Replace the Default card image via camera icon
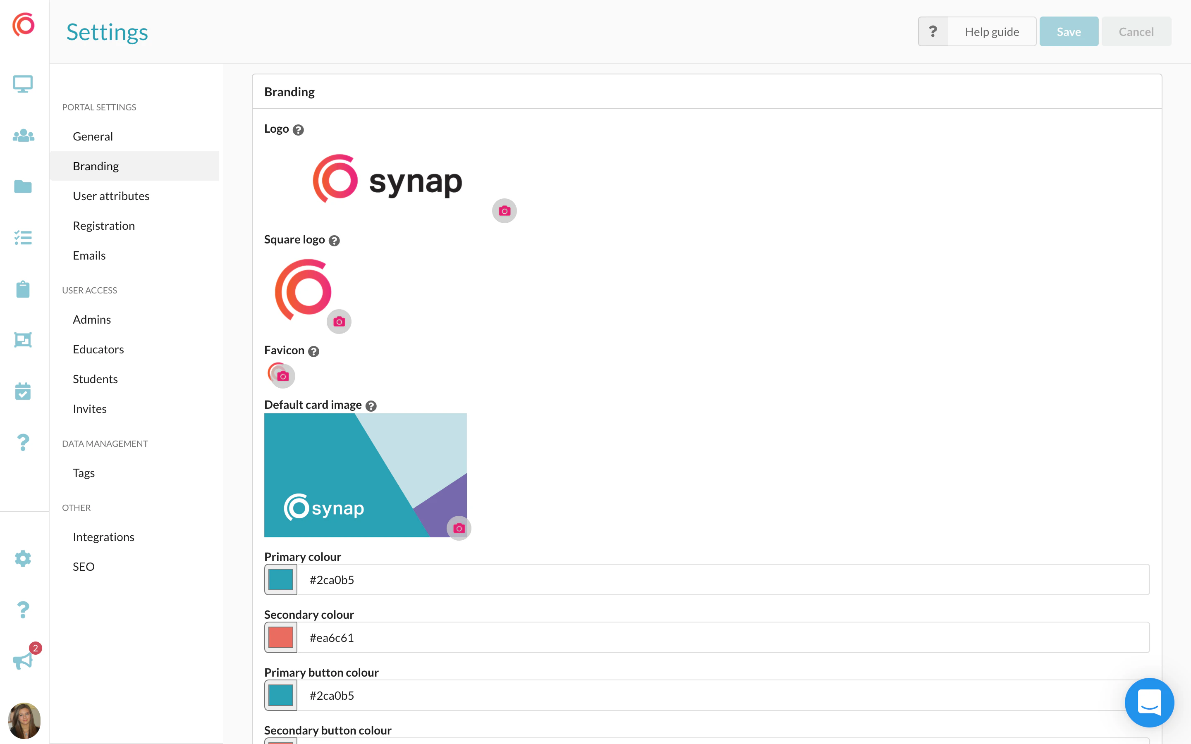 pos(459,528)
